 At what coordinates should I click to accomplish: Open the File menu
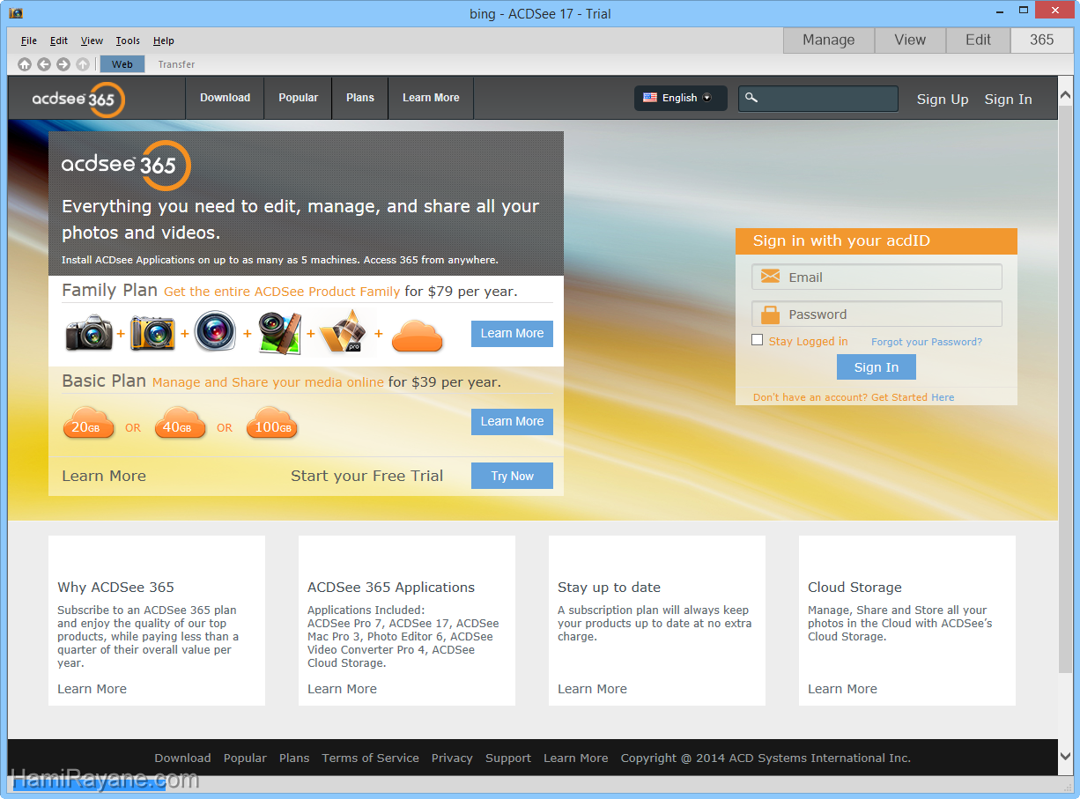pyautogui.click(x=29, y=41)
